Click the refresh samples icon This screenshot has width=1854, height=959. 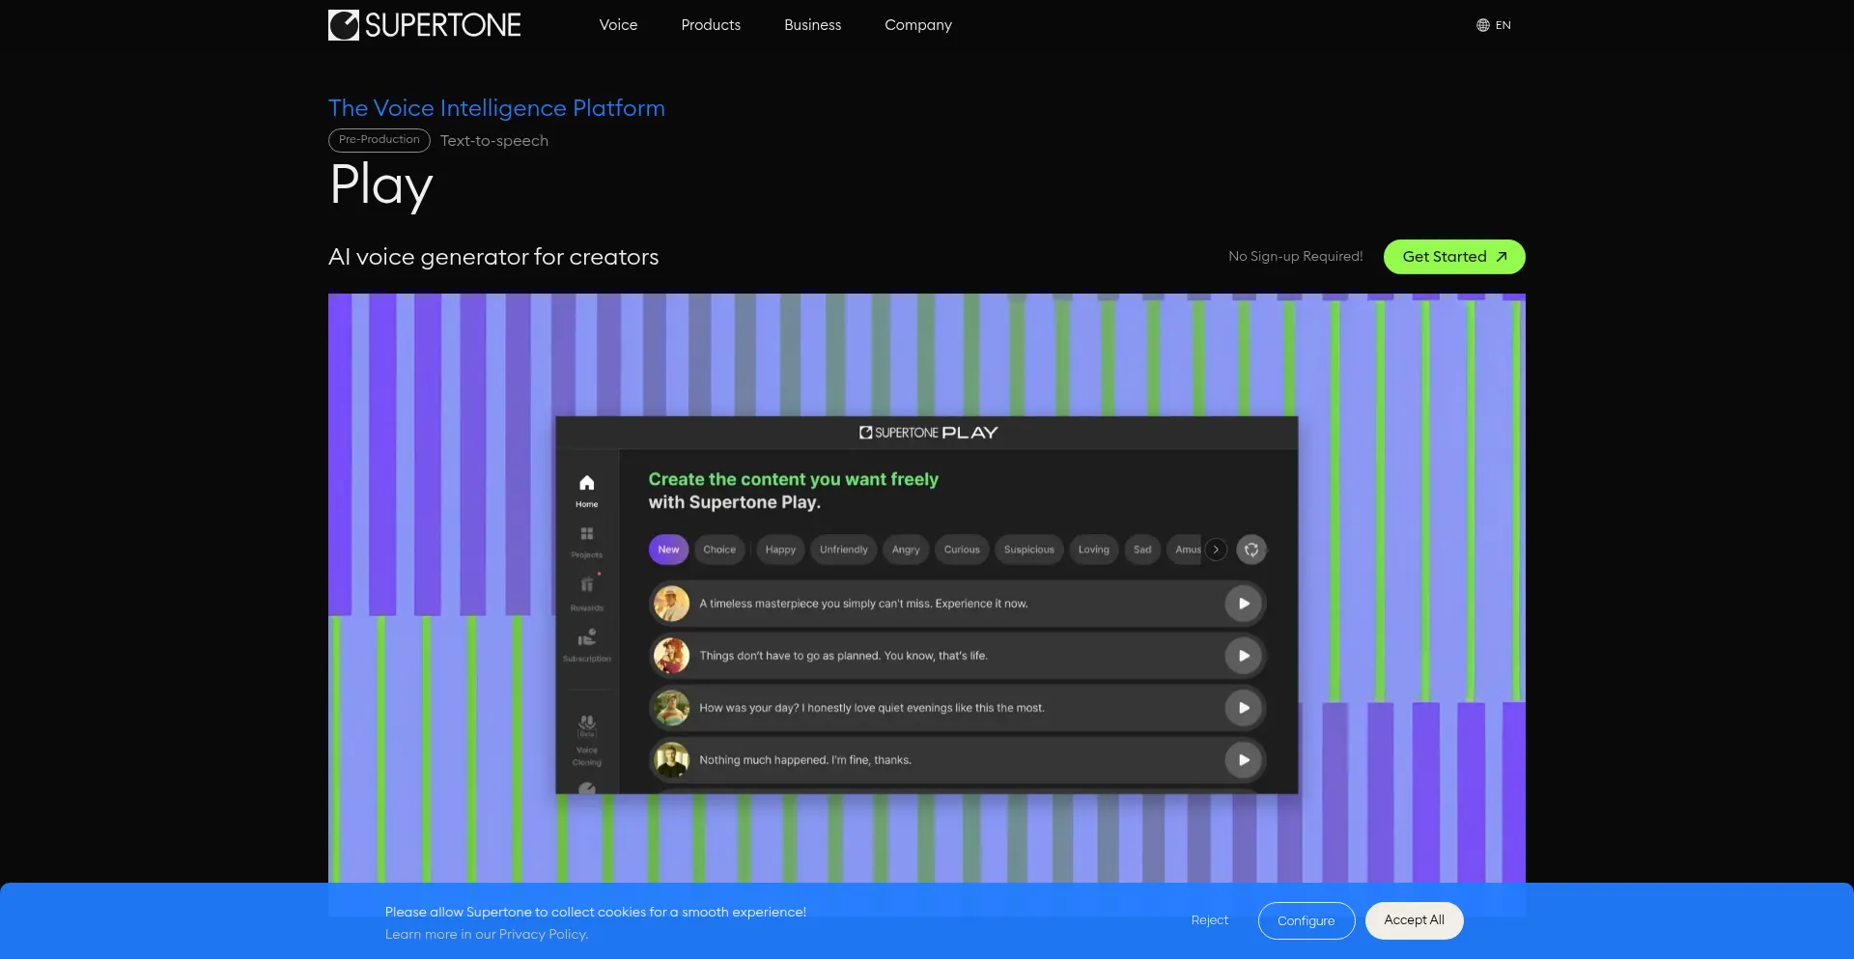[x=1251, y=550]
